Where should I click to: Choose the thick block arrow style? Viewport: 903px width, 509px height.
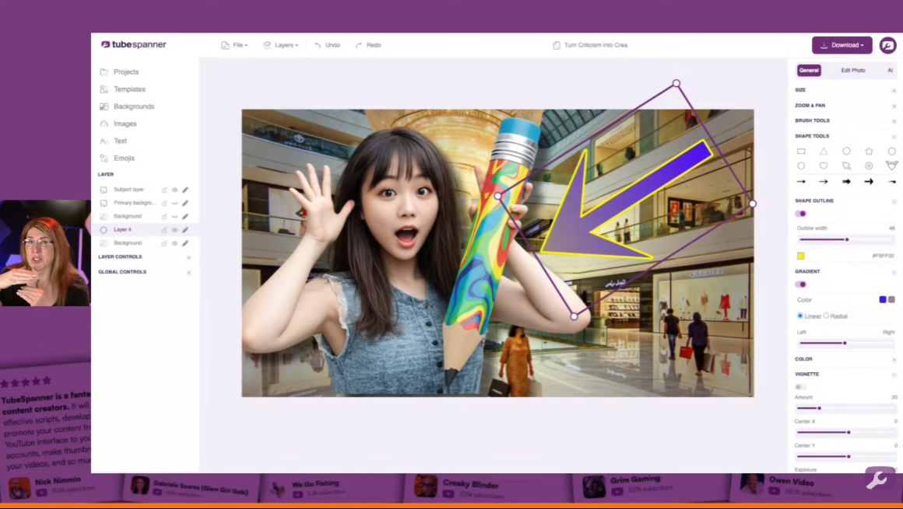pos(846,182)
